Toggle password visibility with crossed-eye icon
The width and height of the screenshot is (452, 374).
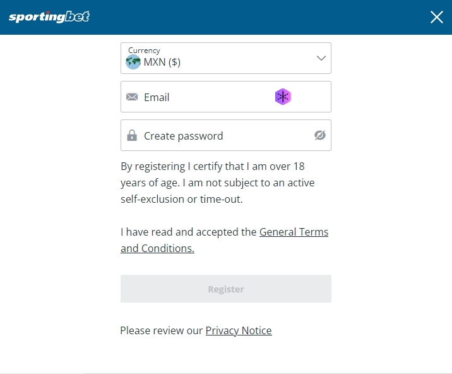[x=320, y=135]
